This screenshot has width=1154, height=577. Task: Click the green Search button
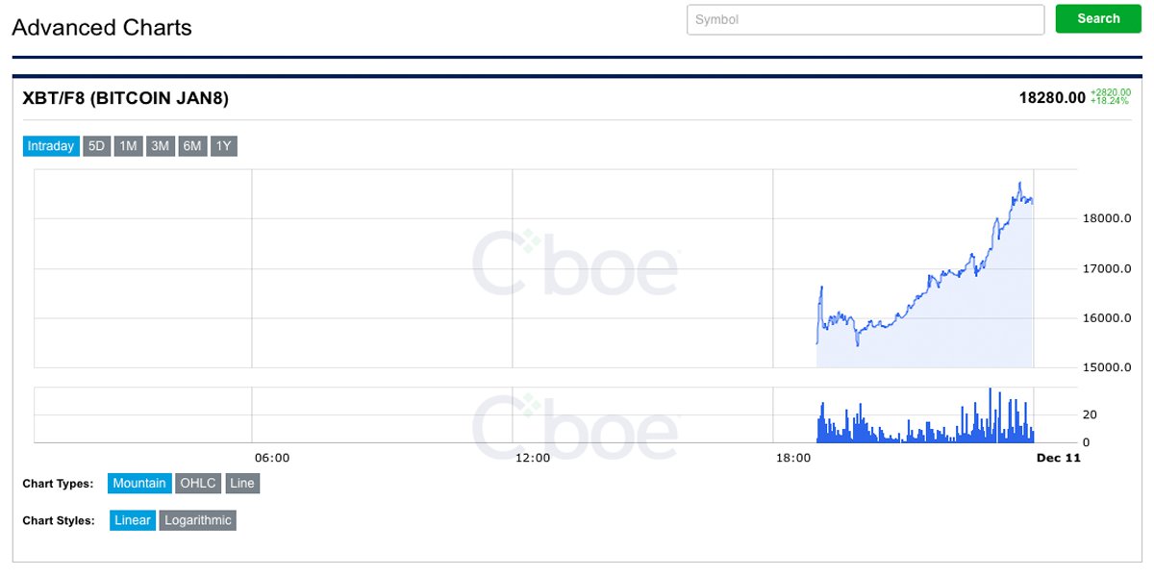(x=1097, y=18)
